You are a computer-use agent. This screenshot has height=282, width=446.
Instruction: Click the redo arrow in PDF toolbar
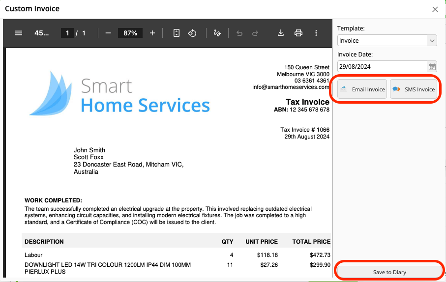pos(255,33)
